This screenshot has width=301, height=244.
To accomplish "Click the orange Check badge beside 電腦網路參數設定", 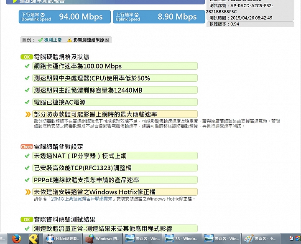I will pos(27,147).
